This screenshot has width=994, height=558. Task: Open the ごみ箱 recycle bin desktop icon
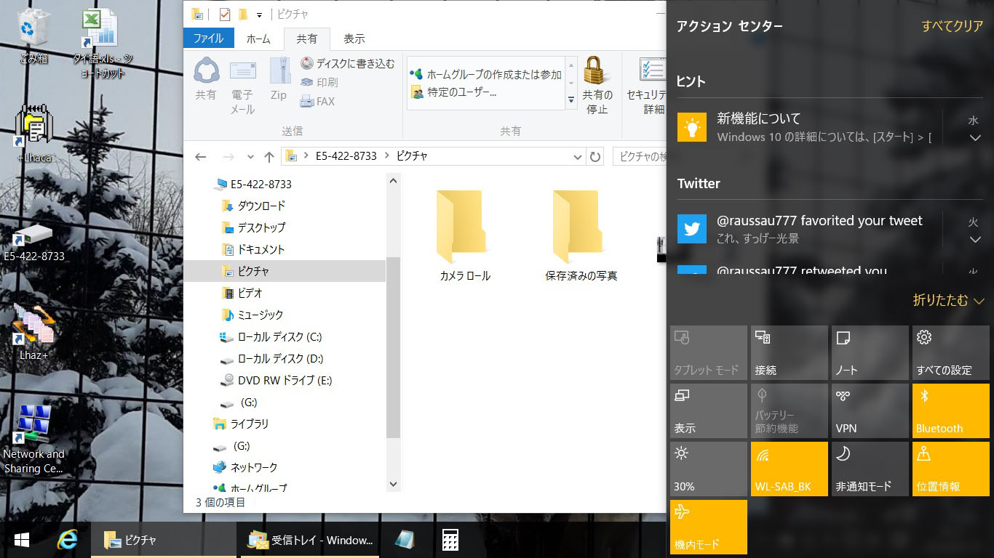click(x=33, y=36)
